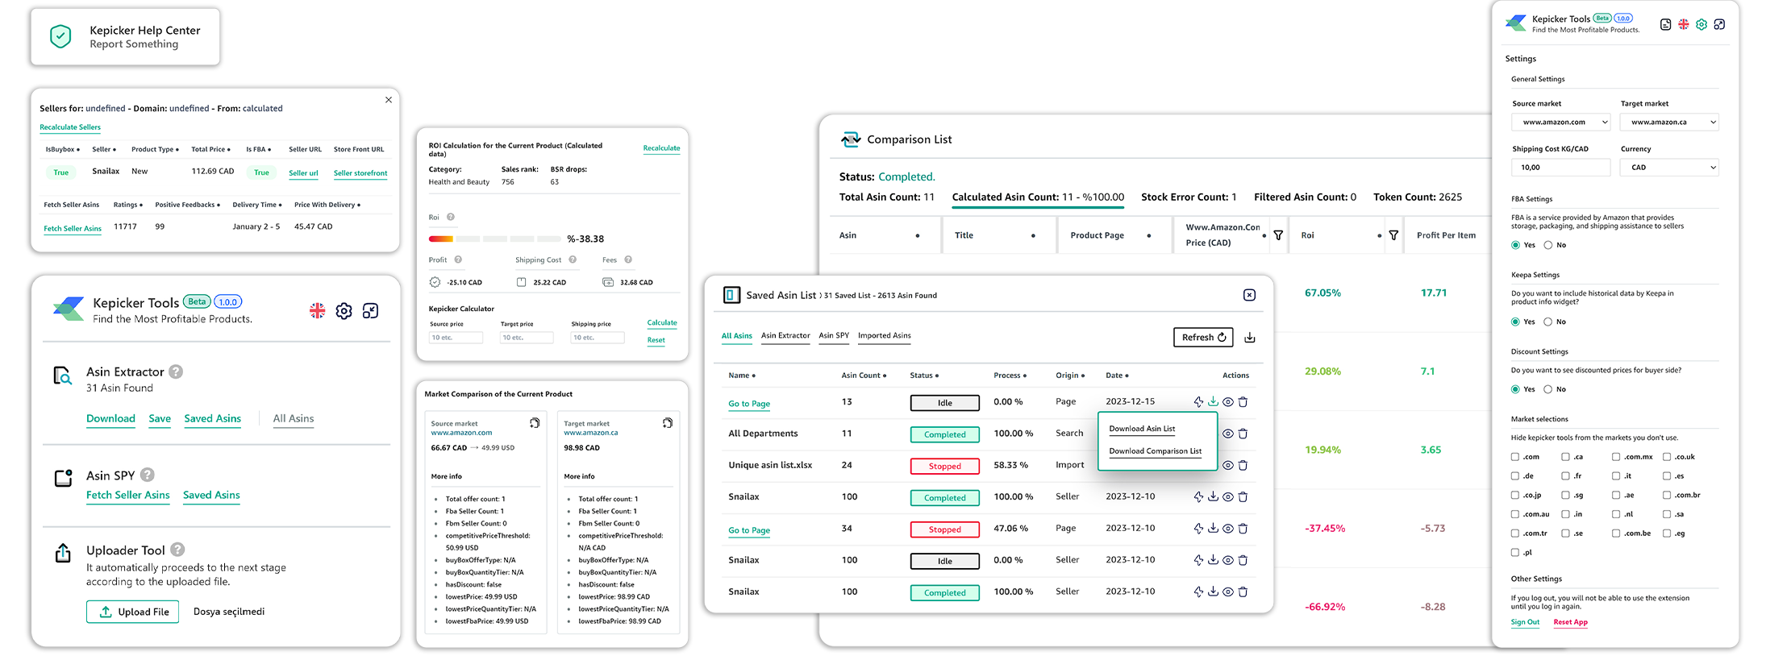Screen dimensions: 1766x660
Task: Switch to the Imported Asins tab
Action: 885,336
